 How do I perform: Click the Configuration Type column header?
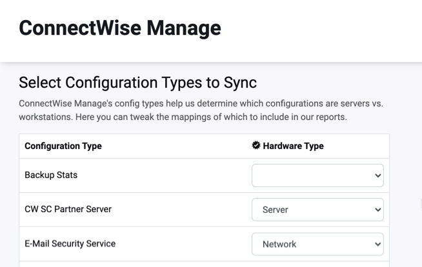pyautogui.click(x=63, y=146)
